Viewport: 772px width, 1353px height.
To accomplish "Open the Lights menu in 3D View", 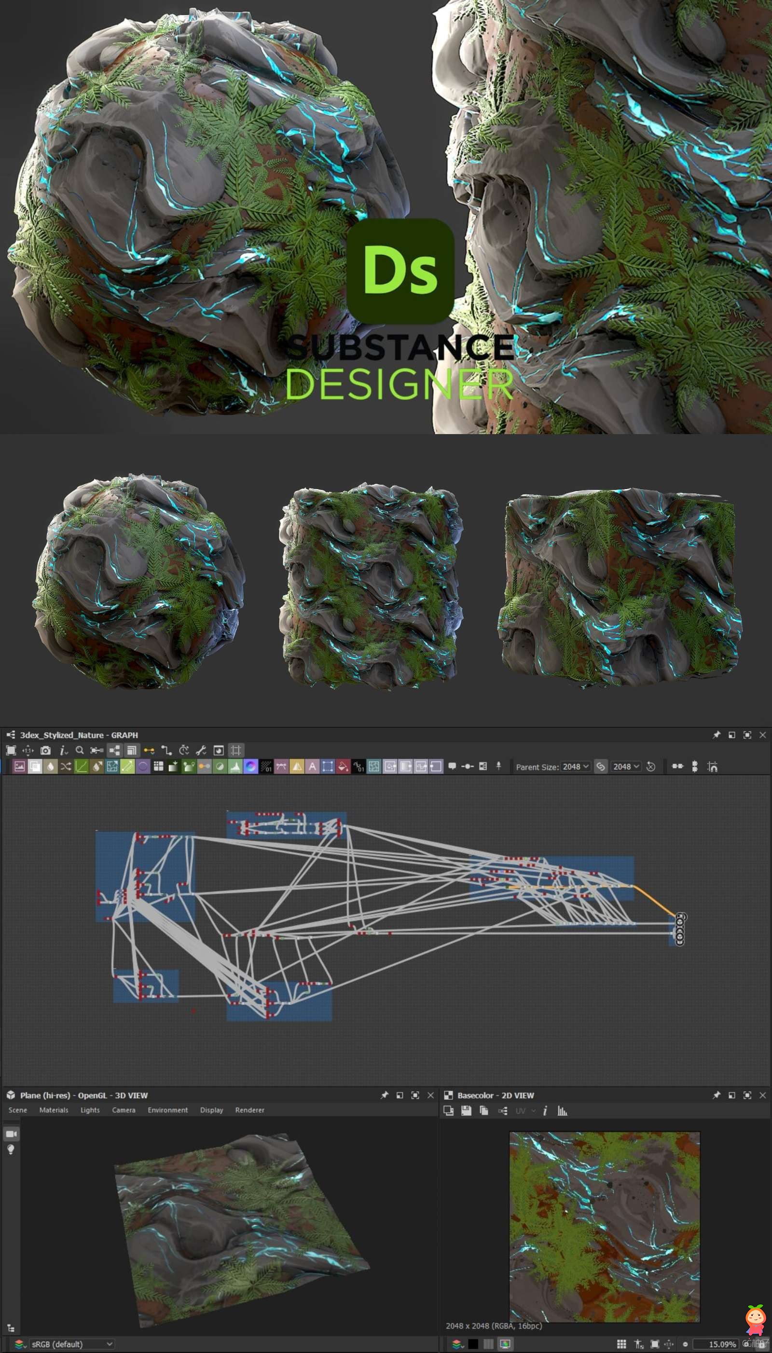I will (x=90, y=1110).
